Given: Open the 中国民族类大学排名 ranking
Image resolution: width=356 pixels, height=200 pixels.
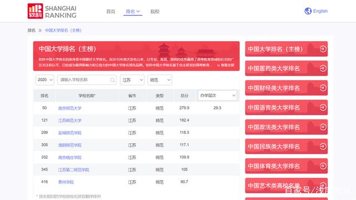Looking at the screenshot, I should pyautogui.click(x=286, y=147).
